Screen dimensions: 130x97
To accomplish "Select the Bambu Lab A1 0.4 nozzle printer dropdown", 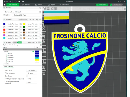I will (x=21, y=12).
